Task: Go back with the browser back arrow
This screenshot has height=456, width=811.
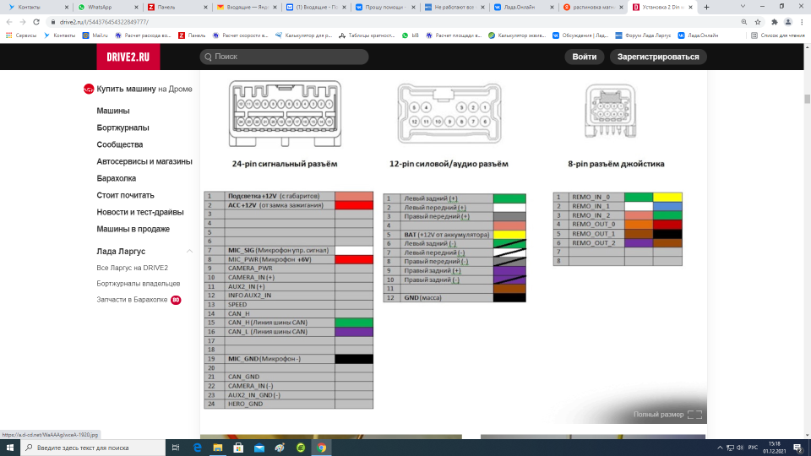Action: [x=9, y=22]
